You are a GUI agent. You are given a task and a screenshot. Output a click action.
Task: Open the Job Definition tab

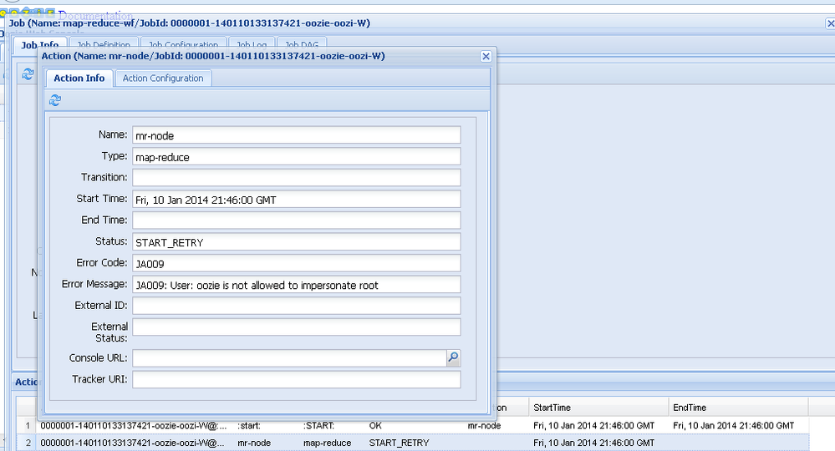pos(104,44)
